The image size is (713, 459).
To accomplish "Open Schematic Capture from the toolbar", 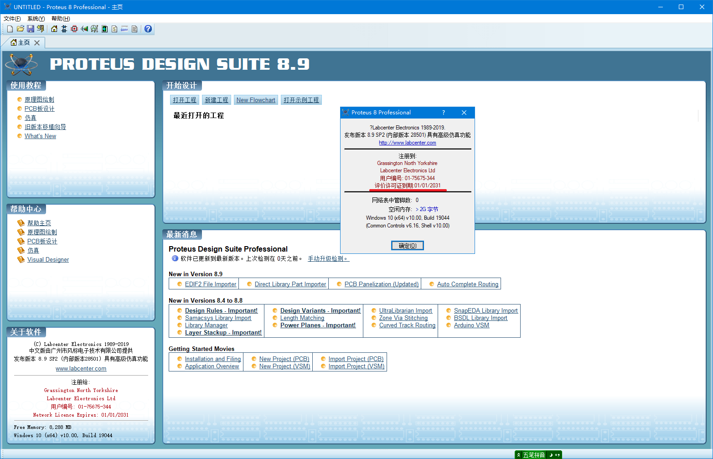I will pyautogui.click(x=64, y=29).
